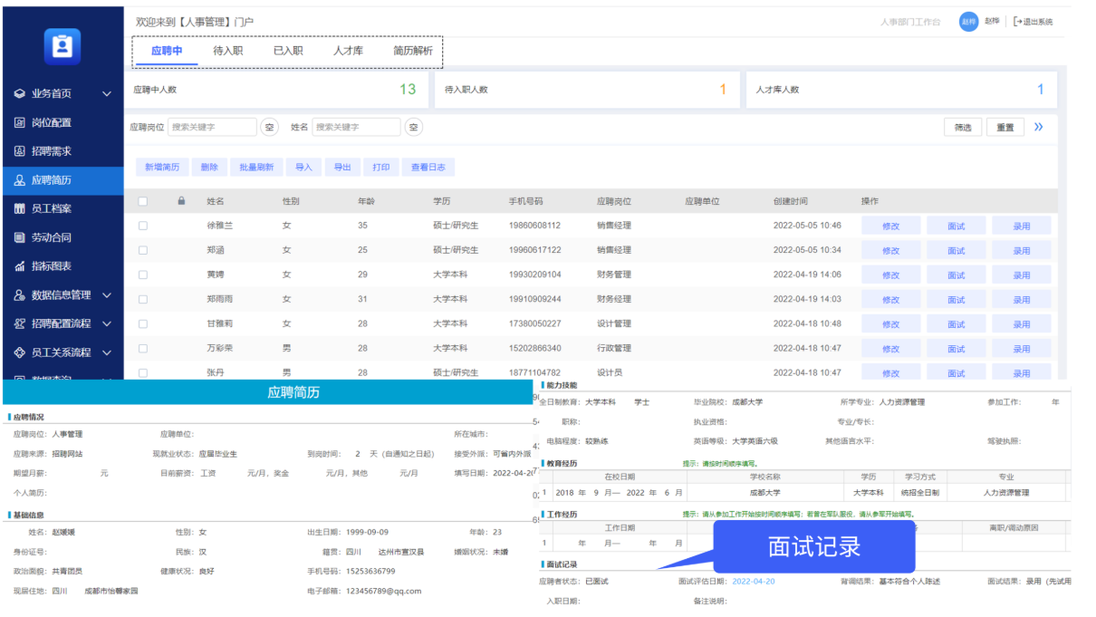Expand the 员工关系流程 menu chevron
This screenshot has width=1096, height=617.
(x=107, y=352)
